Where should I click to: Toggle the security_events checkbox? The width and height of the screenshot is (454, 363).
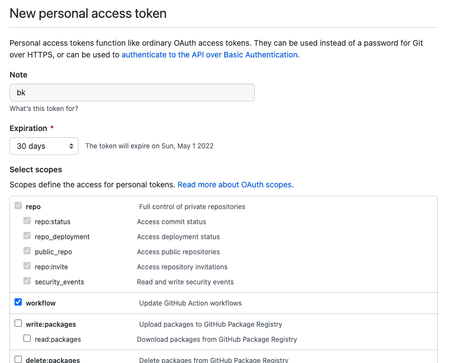click(27, 281)
